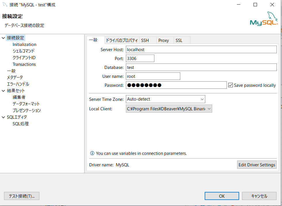Switch to the ドライバのプロパティ tab
Viewport: 282px width, 206px height.
coord(122,40)
